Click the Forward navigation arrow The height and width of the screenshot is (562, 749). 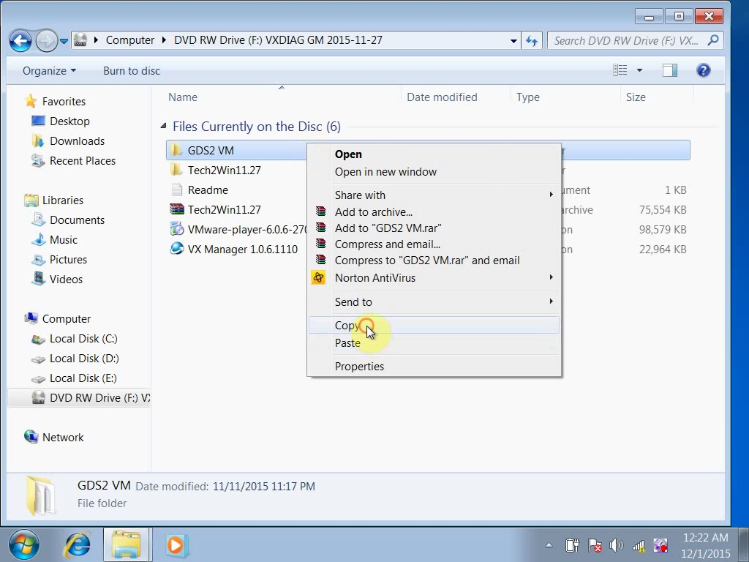[x=46, y=41]
